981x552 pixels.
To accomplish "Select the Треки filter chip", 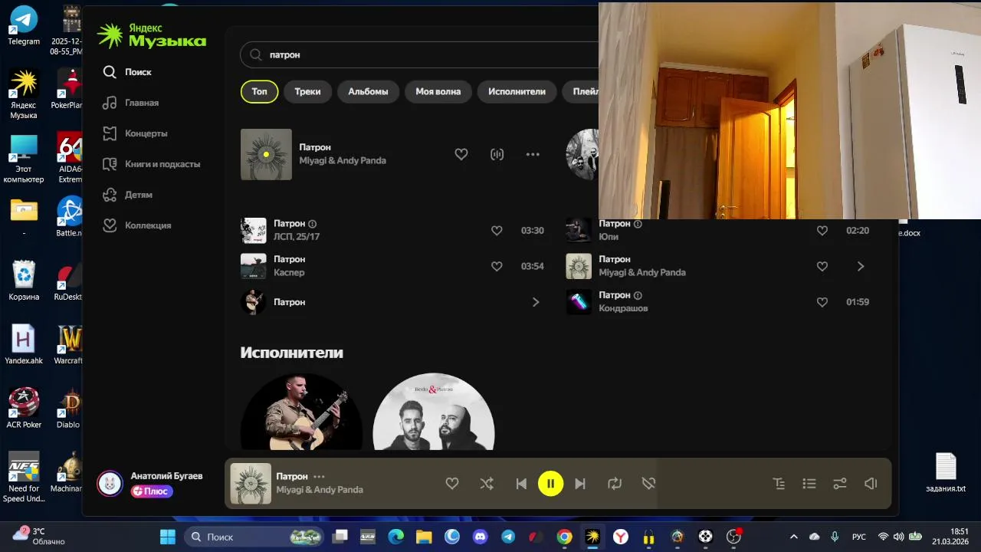I will pos(307,91).
